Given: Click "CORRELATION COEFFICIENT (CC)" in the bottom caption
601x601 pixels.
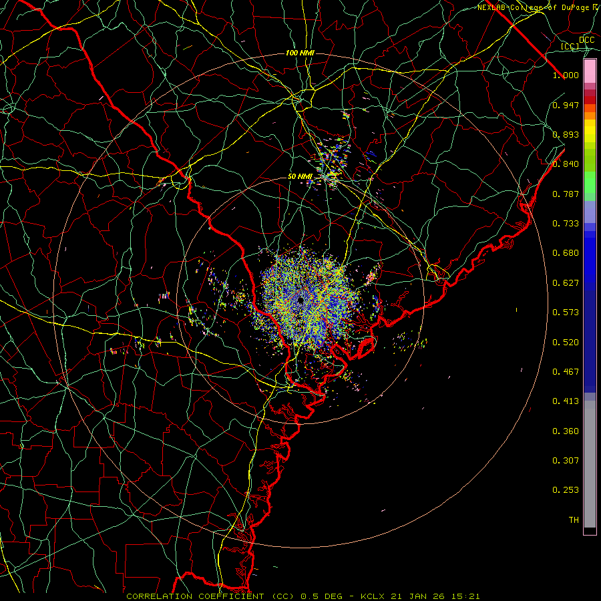Looking at the screenshot, I should coord(211,596).
